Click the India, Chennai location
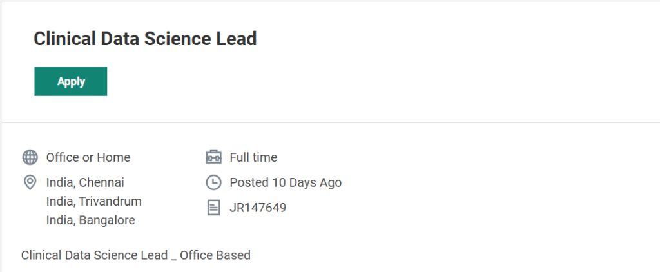The width and height of the screenshot is (660, 272). [x=85, y=182]
